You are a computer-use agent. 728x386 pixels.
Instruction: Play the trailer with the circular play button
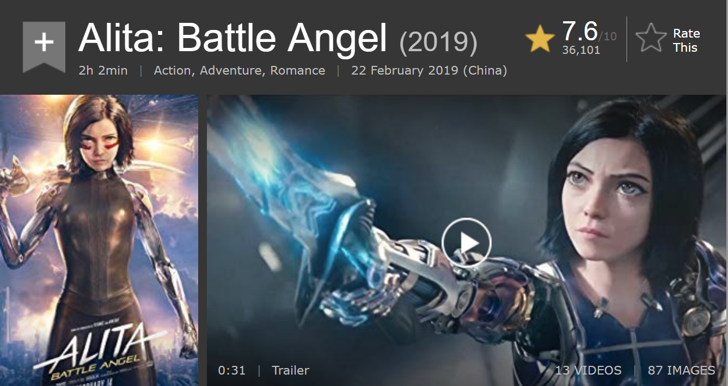pos(467,242)
